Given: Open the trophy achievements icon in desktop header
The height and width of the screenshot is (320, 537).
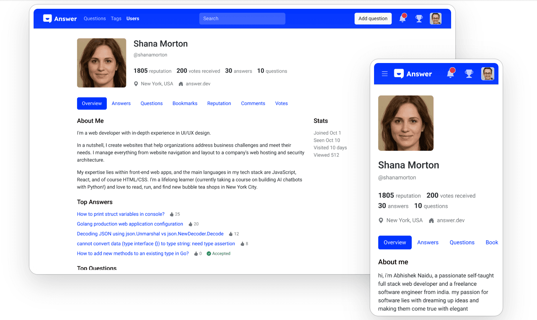Looking at the screenshot, I should coord(419,19).
